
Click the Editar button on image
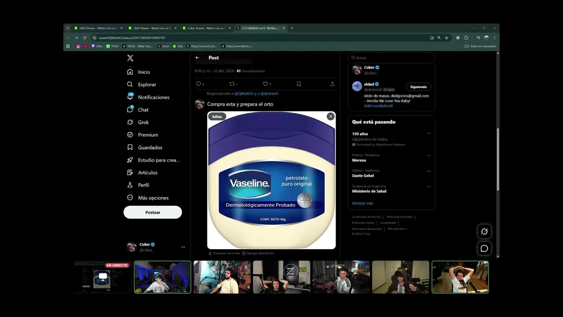pos(217,117)
